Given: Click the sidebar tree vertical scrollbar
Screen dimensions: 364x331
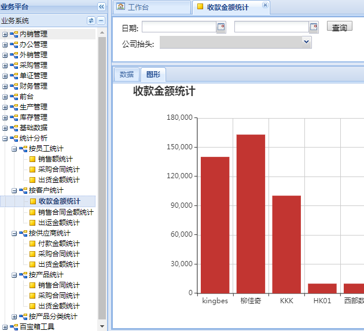Looking at the screenshot, I should click(x=102, y=174).
